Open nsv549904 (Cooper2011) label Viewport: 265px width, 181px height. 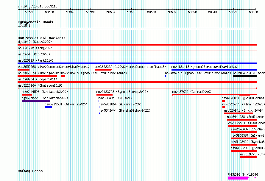(38, 79)
